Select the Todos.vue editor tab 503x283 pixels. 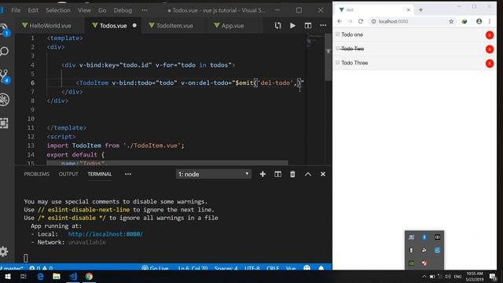tap(113, 26)
